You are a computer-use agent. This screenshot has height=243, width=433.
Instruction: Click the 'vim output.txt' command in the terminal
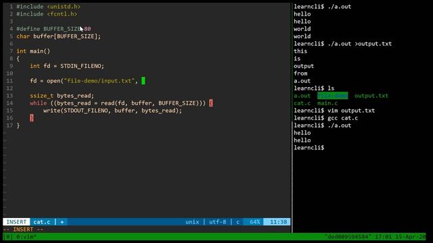tap(351, 111)
